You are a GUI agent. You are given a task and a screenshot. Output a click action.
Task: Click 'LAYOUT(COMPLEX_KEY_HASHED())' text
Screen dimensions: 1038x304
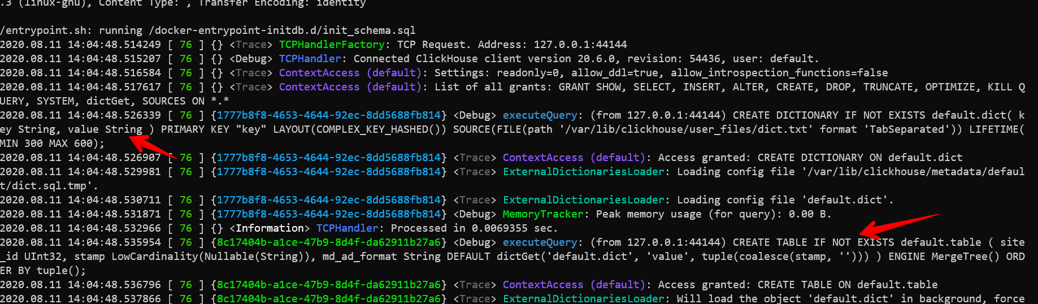click(x=360, y=129)
